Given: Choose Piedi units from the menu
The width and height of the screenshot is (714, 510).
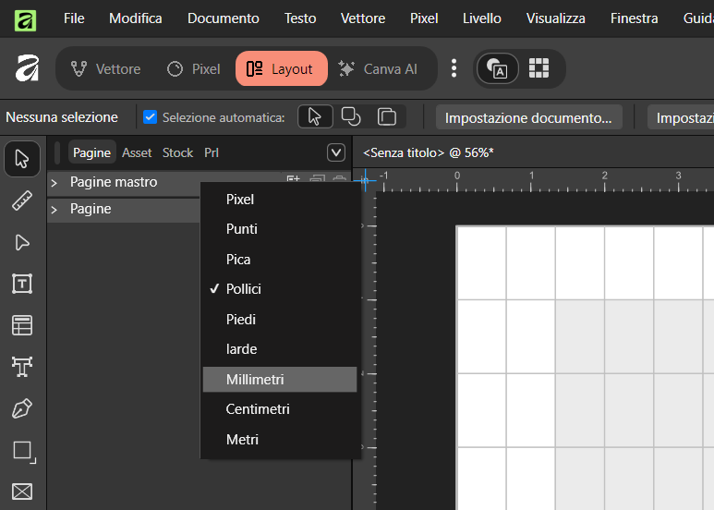Looking at the screenshot, I should coord(280,319).
